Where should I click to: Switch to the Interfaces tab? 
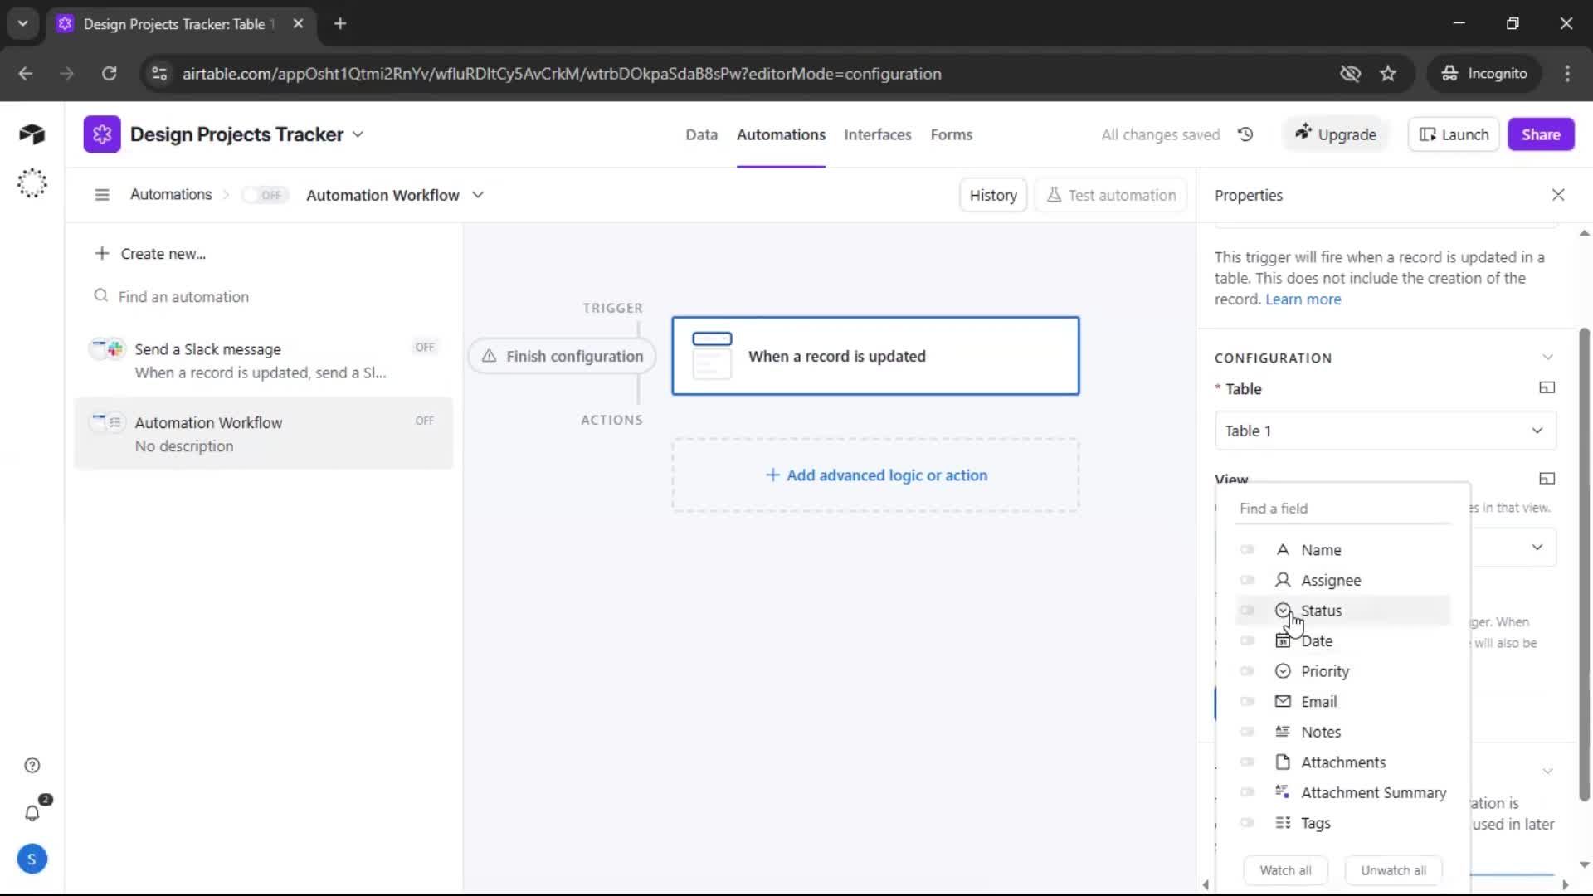tap(878, 134)
